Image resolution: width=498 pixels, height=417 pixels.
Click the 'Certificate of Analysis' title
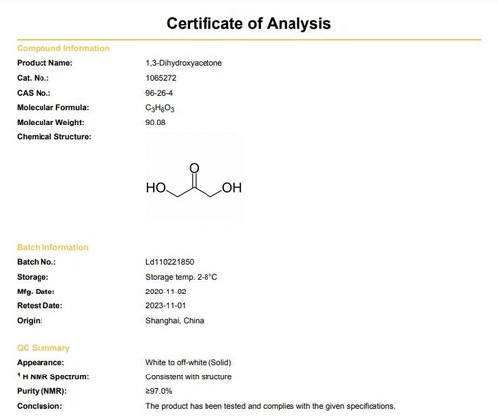[249, 24]
